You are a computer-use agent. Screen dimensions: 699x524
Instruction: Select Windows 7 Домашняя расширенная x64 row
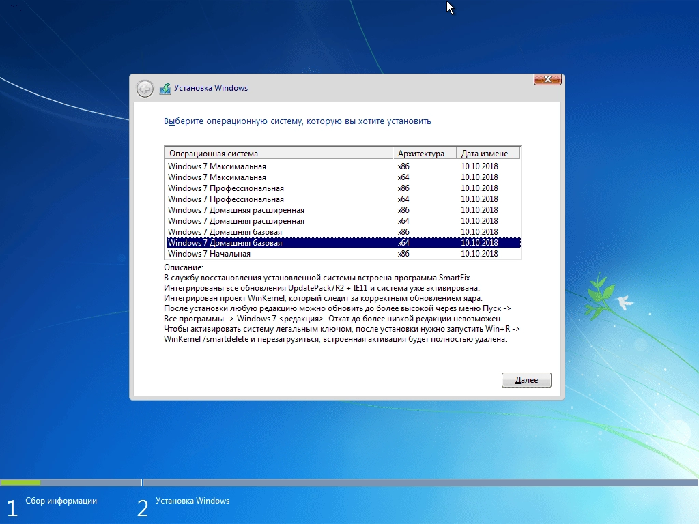click(x=343, y=221)
